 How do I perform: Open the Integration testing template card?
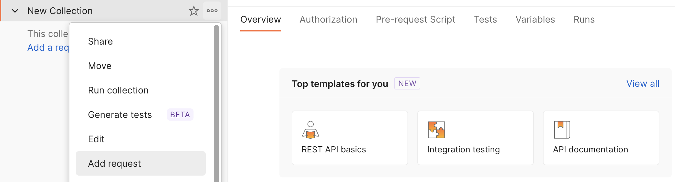475,138
